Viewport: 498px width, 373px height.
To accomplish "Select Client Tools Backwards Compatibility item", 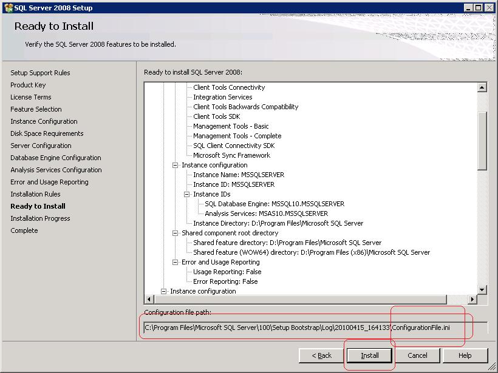I will tap(246, 107).
